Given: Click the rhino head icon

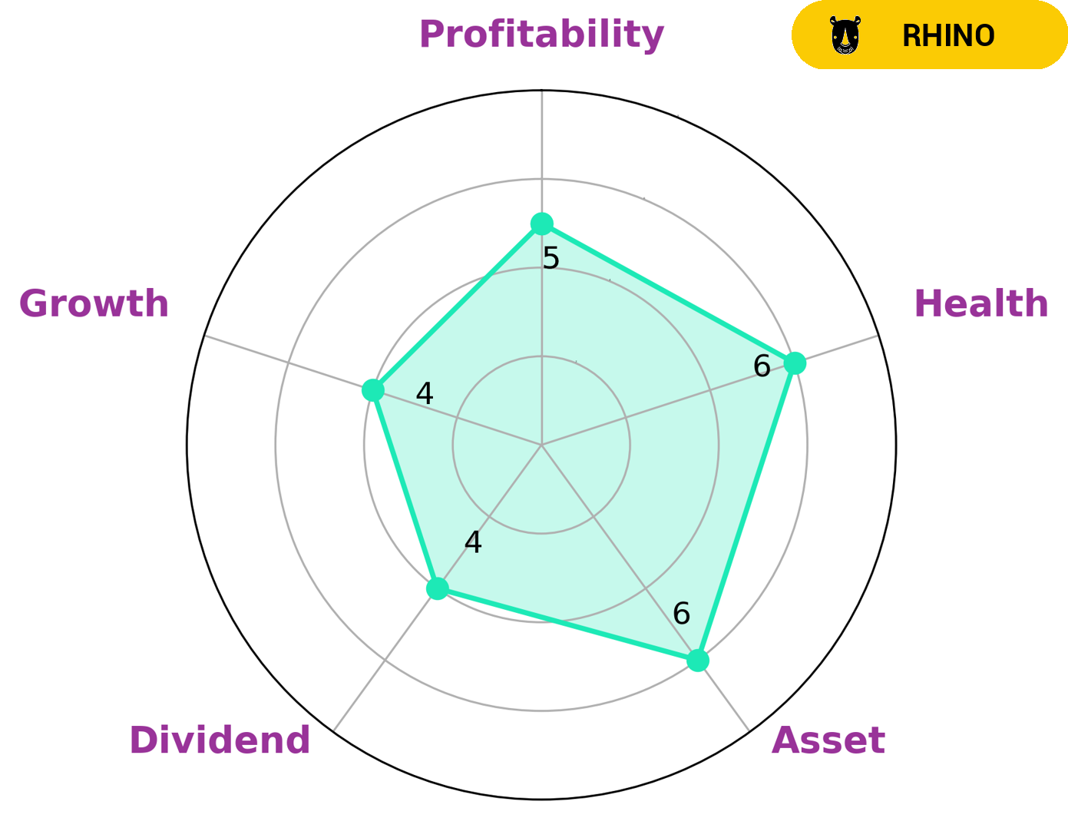Looking at the screenshot, I should [x=845, y=36].
